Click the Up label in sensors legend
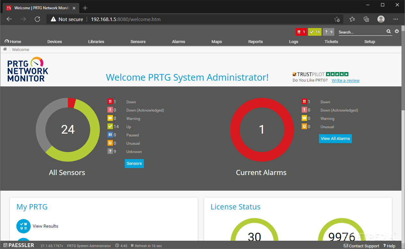 [x=129, y=127]
